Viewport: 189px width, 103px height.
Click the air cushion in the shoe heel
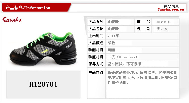click(x=68, y=59)
